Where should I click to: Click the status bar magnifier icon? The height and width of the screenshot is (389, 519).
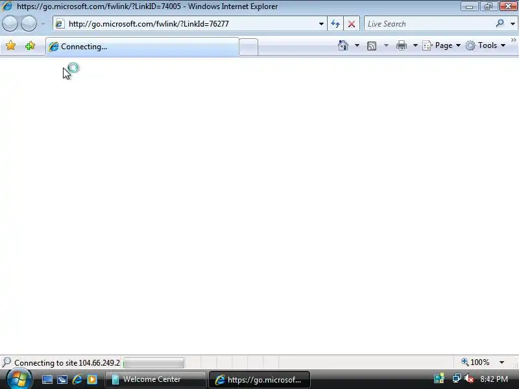[6, 362]
